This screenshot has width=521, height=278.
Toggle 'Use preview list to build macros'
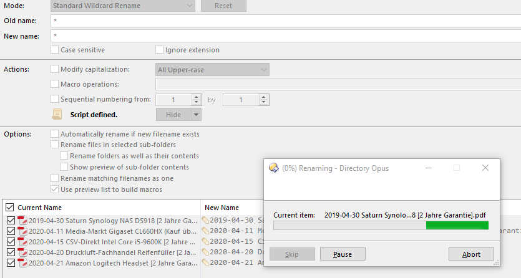tap(54, 189)
